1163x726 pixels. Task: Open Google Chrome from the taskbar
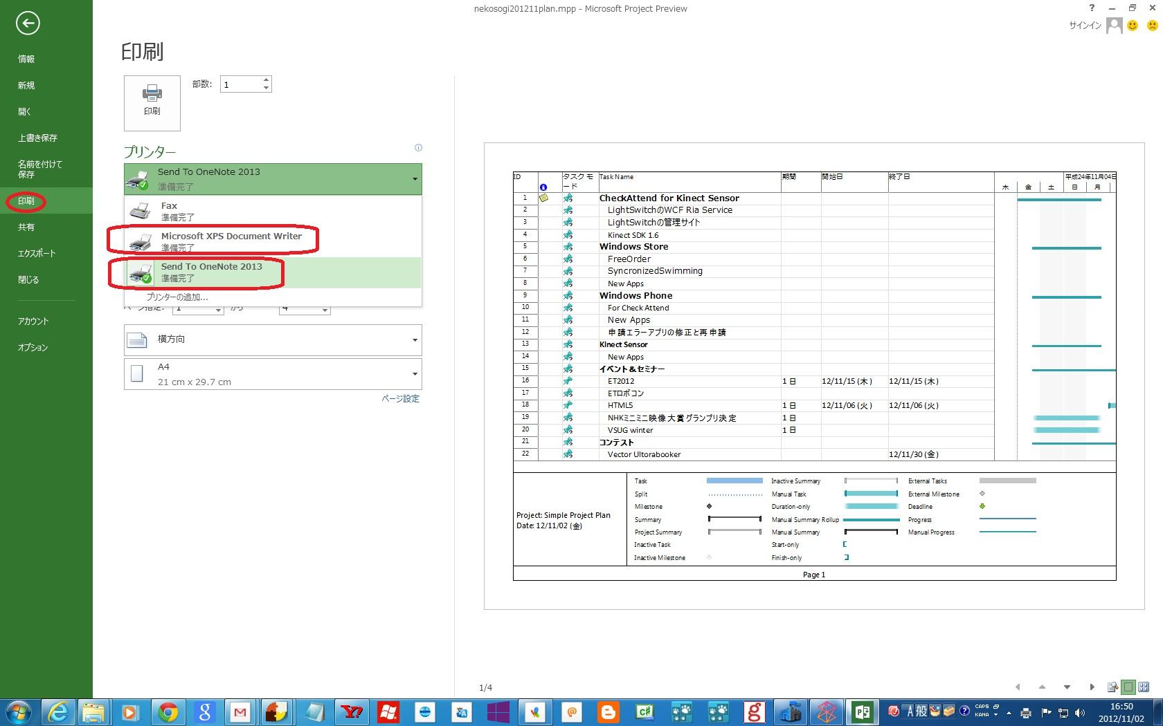[168, 711]
